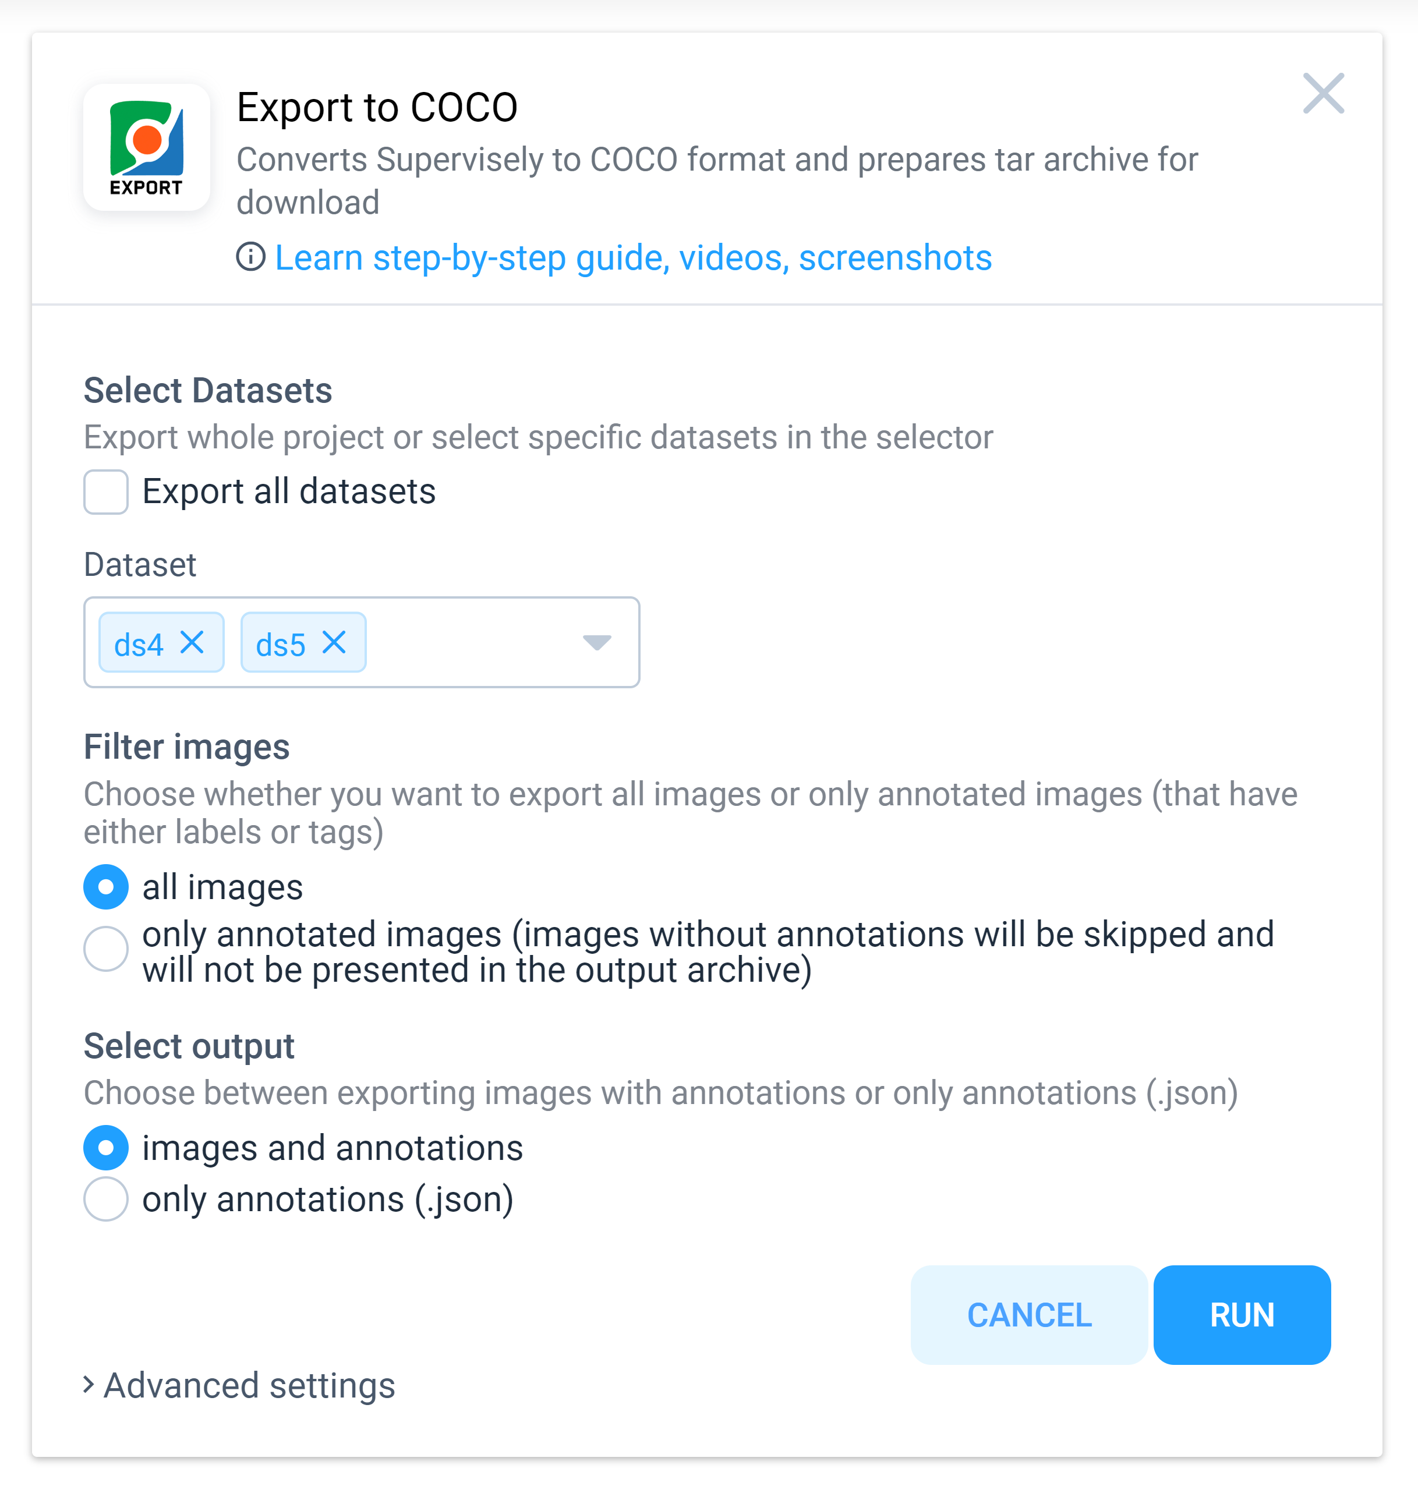The width and height of the screenshot is (1418, 1493).
Task: Open the Dataset selector dropdown
Action: (x=596, y=643)
